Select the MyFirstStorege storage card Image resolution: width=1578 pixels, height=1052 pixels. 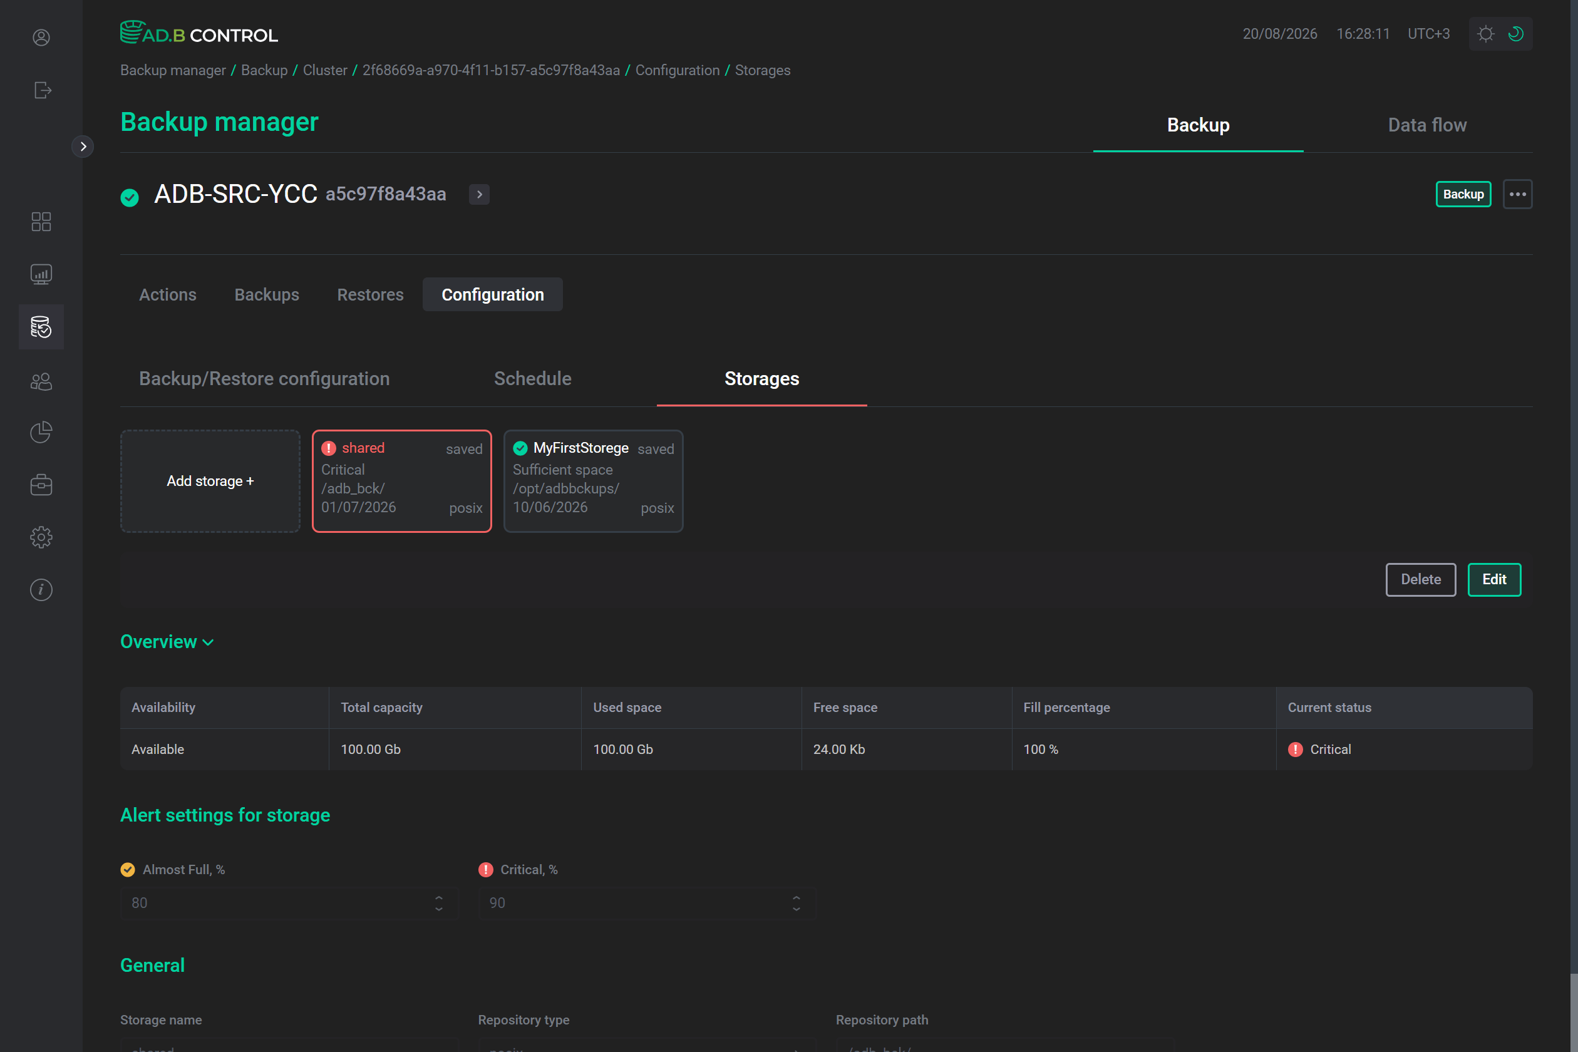coord(594,481)
